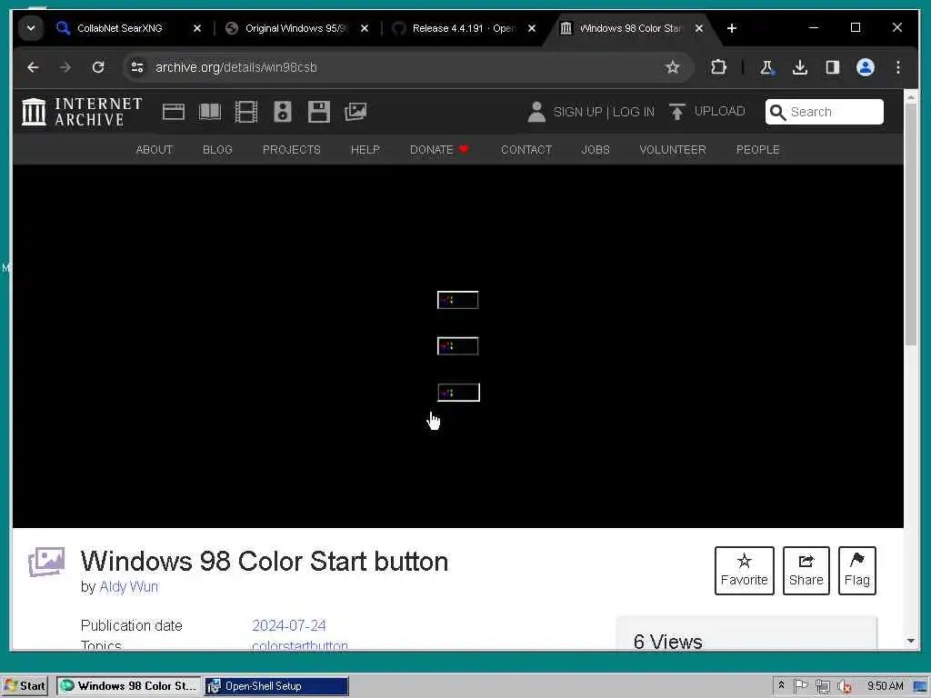
Task: Toggle the browser side panel
Action: click(x=833, y=67)
